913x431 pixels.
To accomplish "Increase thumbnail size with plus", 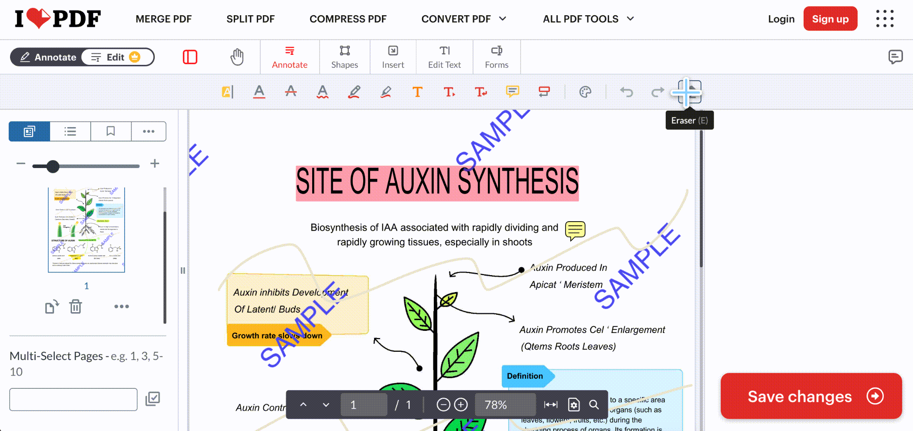I will click(155, 164).
